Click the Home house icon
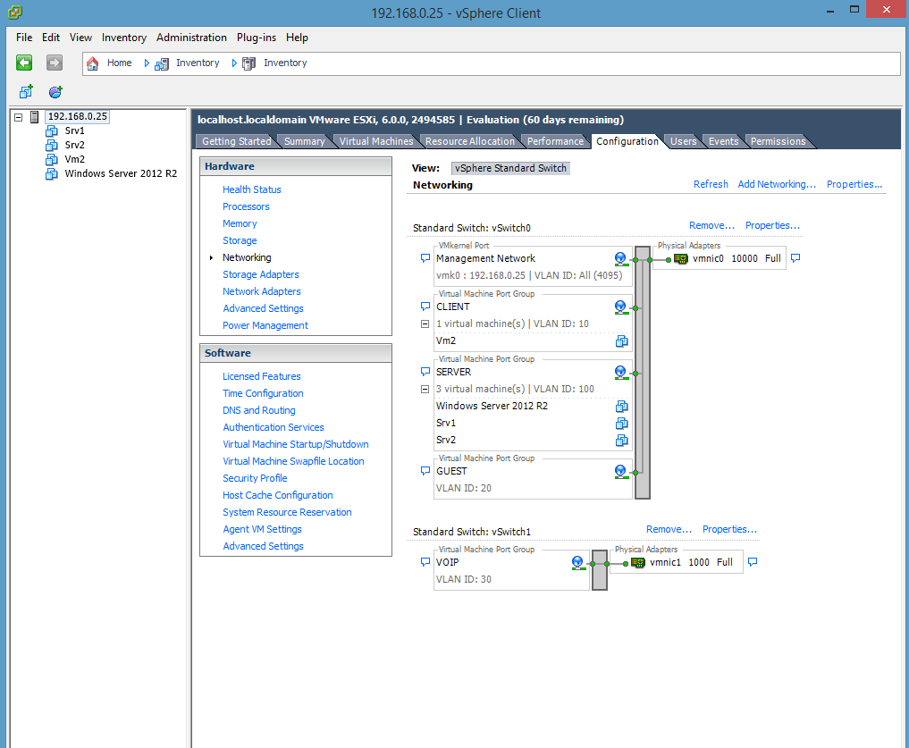This screenshot has width=909, height=748. point(92,63)
